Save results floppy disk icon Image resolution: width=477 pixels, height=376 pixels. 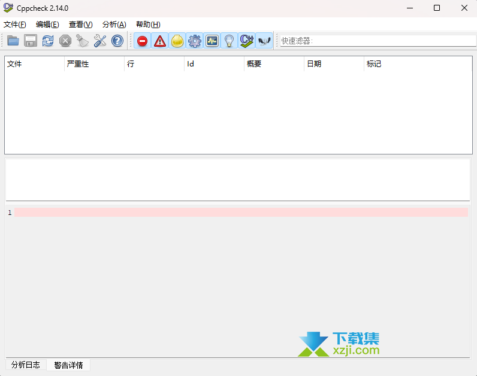pyautogui.click(x=31, y=41)
